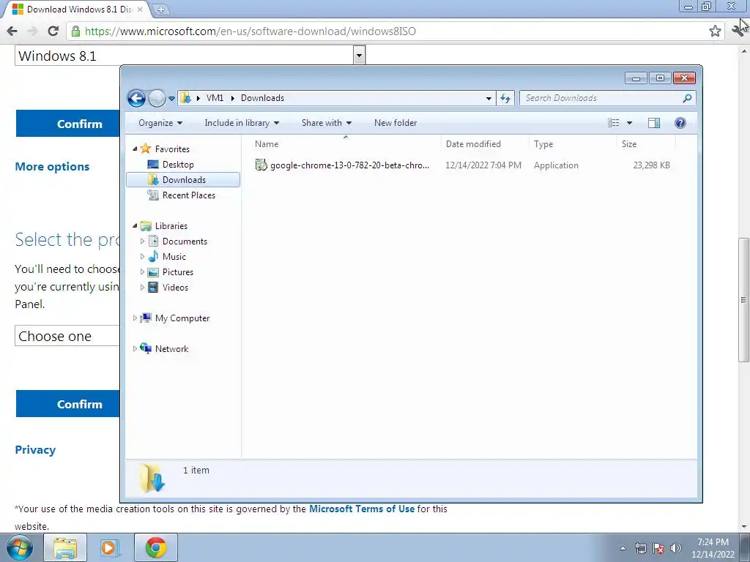Click the upper Confirm button
This screenshot has height=562, width=750.
point(67,124)
